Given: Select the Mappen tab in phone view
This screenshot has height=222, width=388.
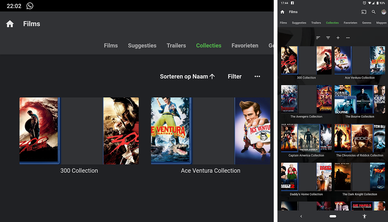Looking at the screenshot, I should click(381, 23).
